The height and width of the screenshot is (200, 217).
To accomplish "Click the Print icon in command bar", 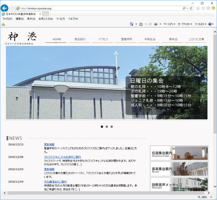I will click(156, 24).
